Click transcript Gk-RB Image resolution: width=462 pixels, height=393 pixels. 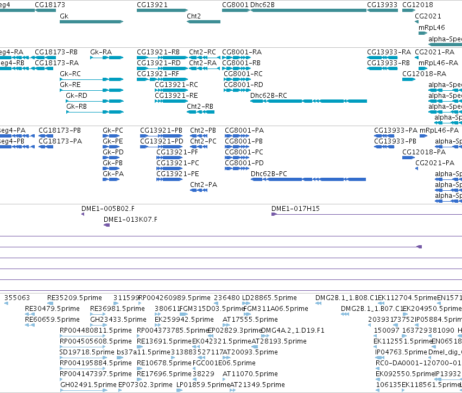77,107
